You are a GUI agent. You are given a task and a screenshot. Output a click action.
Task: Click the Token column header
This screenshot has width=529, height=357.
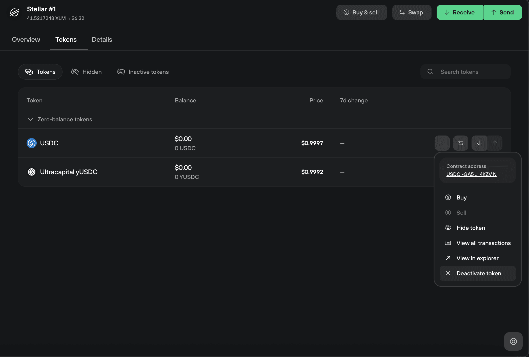(35, 100)
